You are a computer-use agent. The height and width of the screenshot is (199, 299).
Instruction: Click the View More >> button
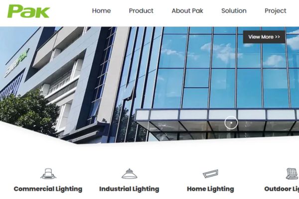pos(264,37)
